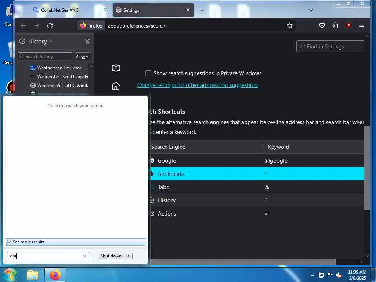This screenshot has height=282, width=376.
Task: Clear the Start menu search text
Action: click(x=84, y=256)
